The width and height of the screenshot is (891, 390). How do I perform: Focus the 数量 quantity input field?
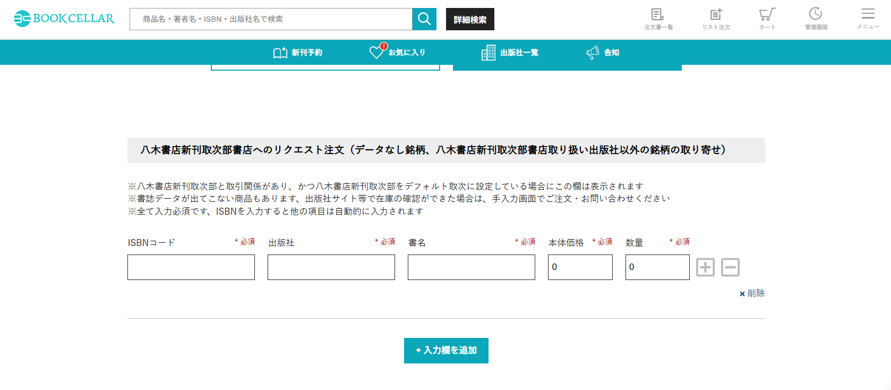coord(657,267)
